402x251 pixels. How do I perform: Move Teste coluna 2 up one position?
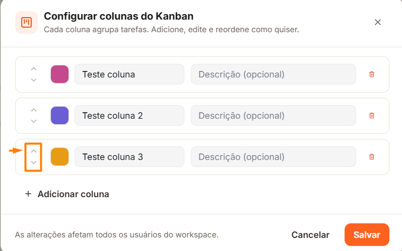[x=34, y=110]
